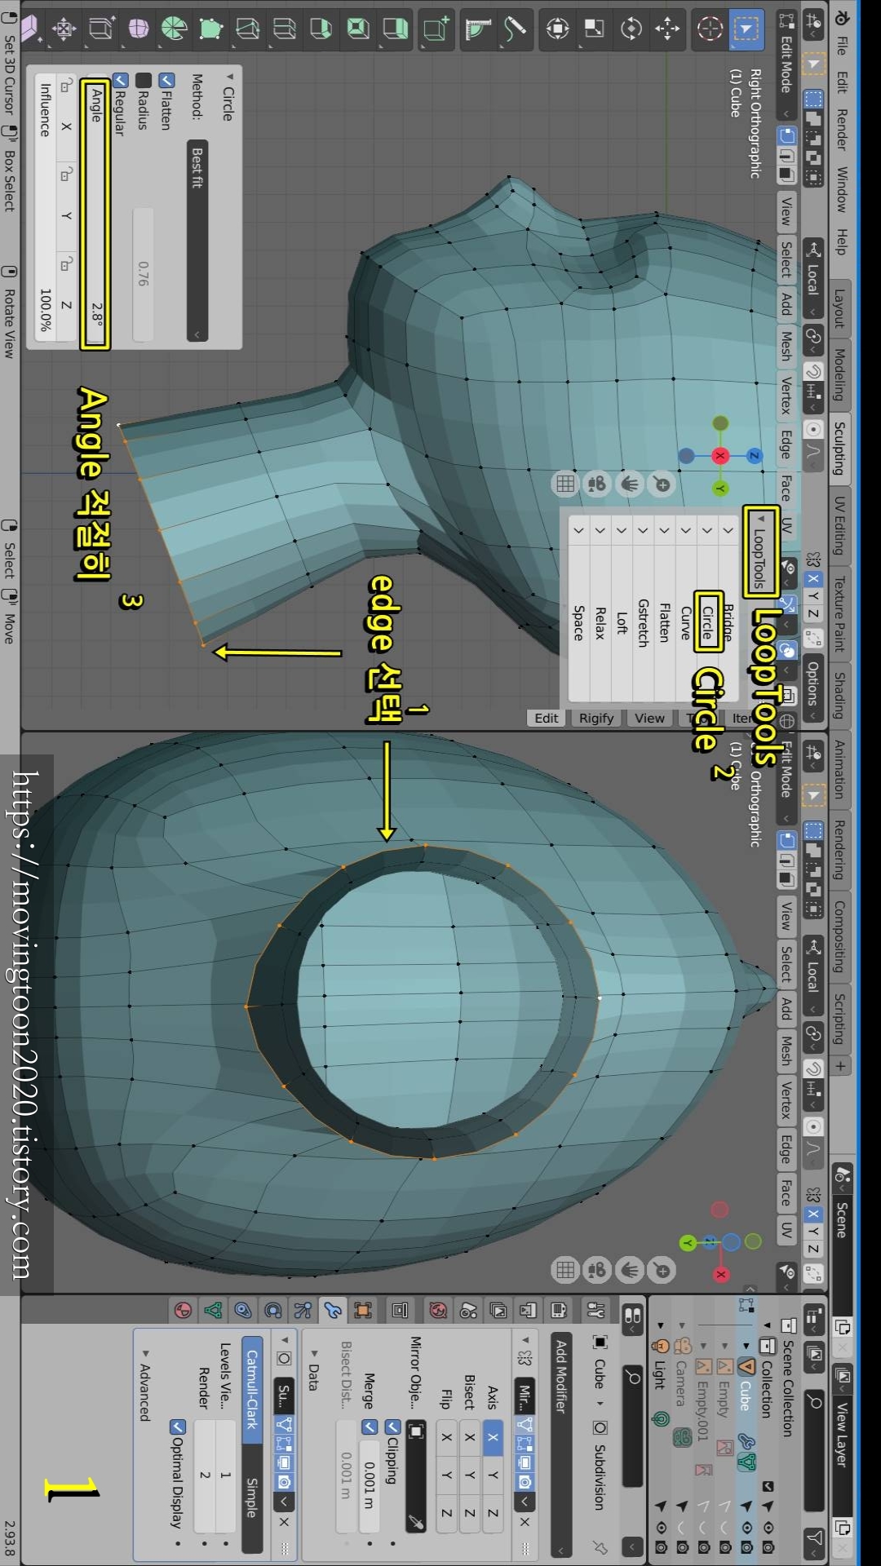Select the 3D Cursor tool
Image resolution: width=881 pixels, height=1566 pixels.
click(710, 29)
